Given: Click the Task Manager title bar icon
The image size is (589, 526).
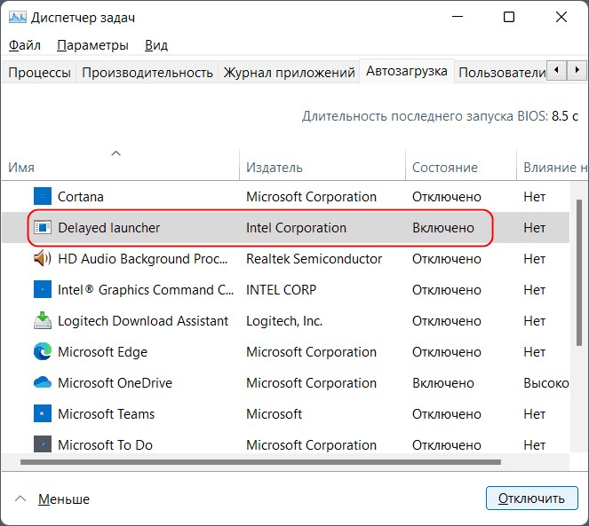Looking at the screenshot, I should point(18,17).
